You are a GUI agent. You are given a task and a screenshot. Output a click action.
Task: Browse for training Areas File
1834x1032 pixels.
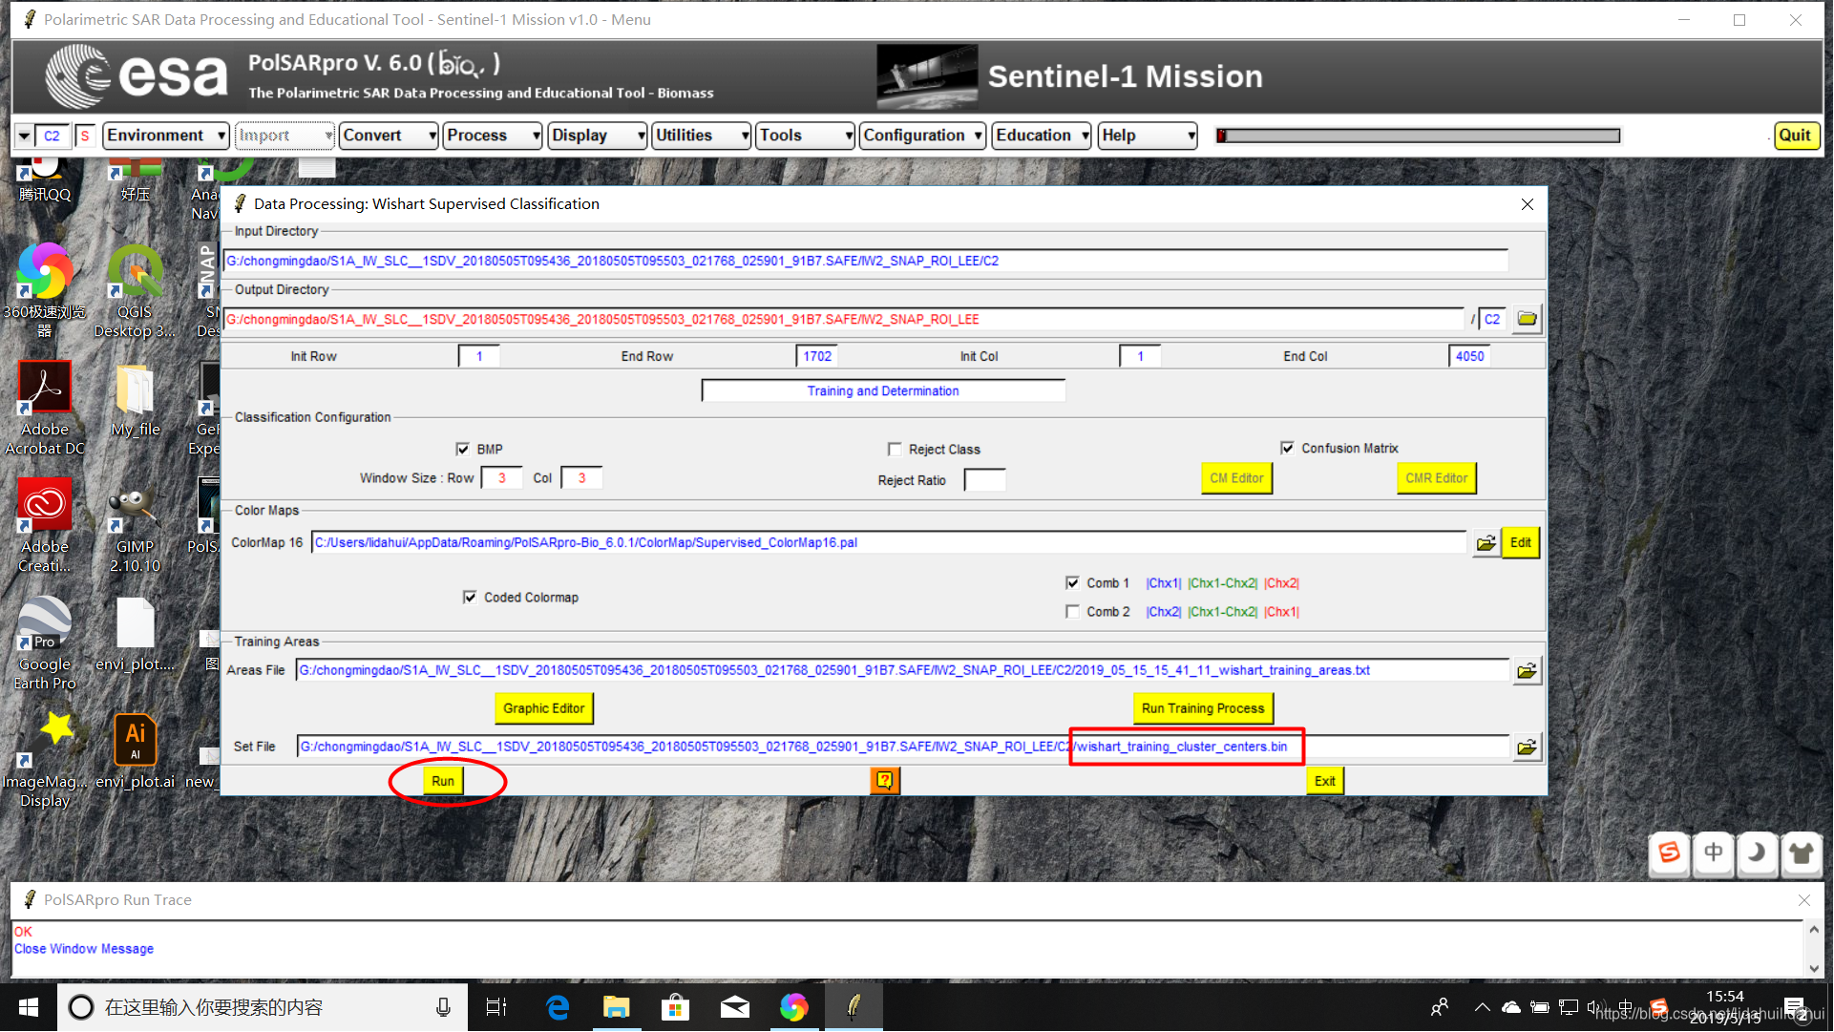pyautogui.click(x=1527, y=671)
